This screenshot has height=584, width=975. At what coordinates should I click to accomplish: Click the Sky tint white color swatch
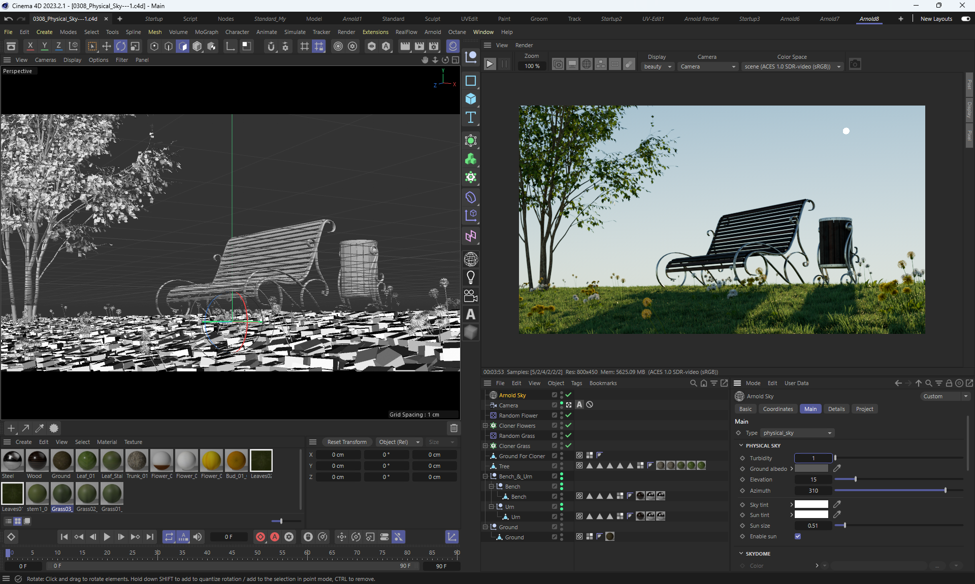[811, 504]
